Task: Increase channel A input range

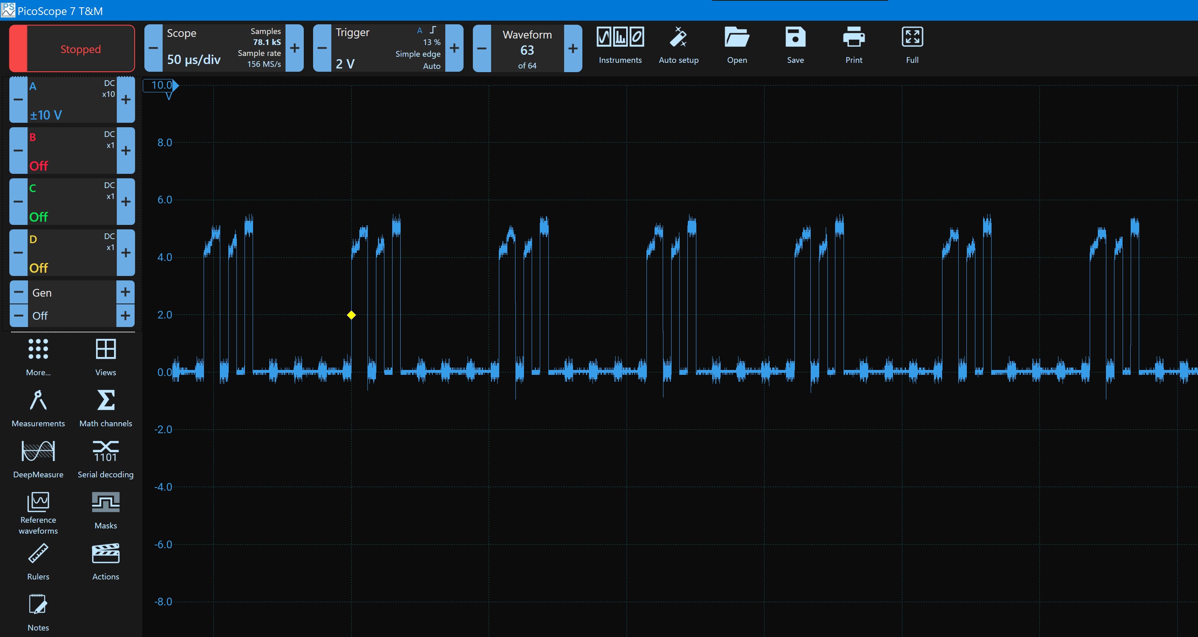Action: click(126, 100)
